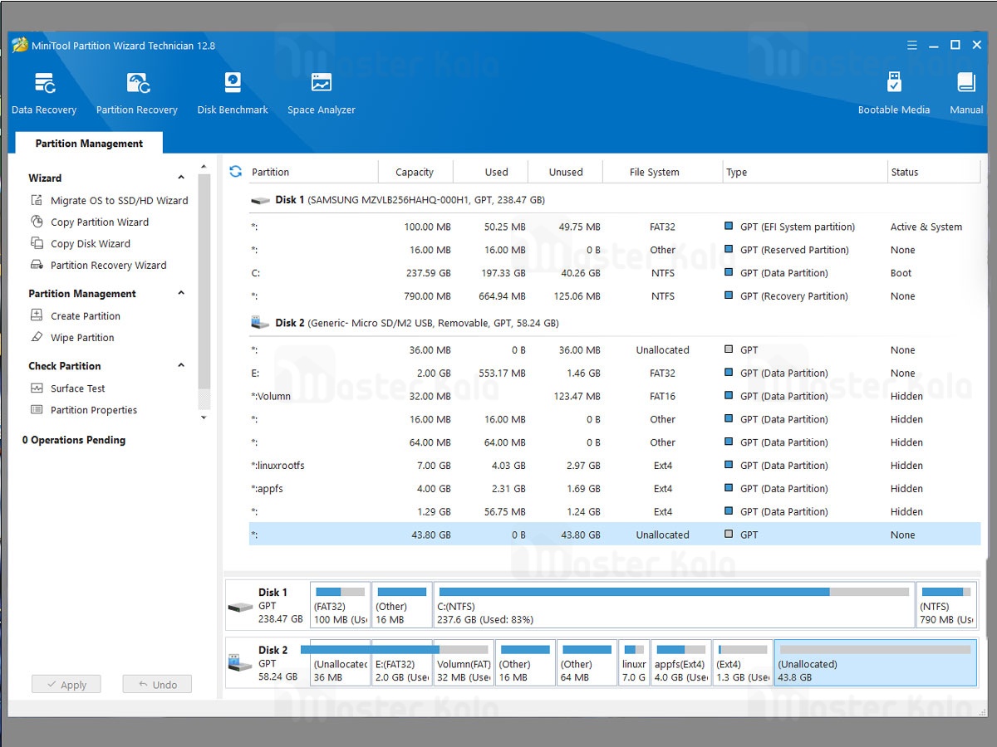Click the Create Partition icon
Image resolution: width=997 pixels, height=747 pixels.
coord(37,315)
